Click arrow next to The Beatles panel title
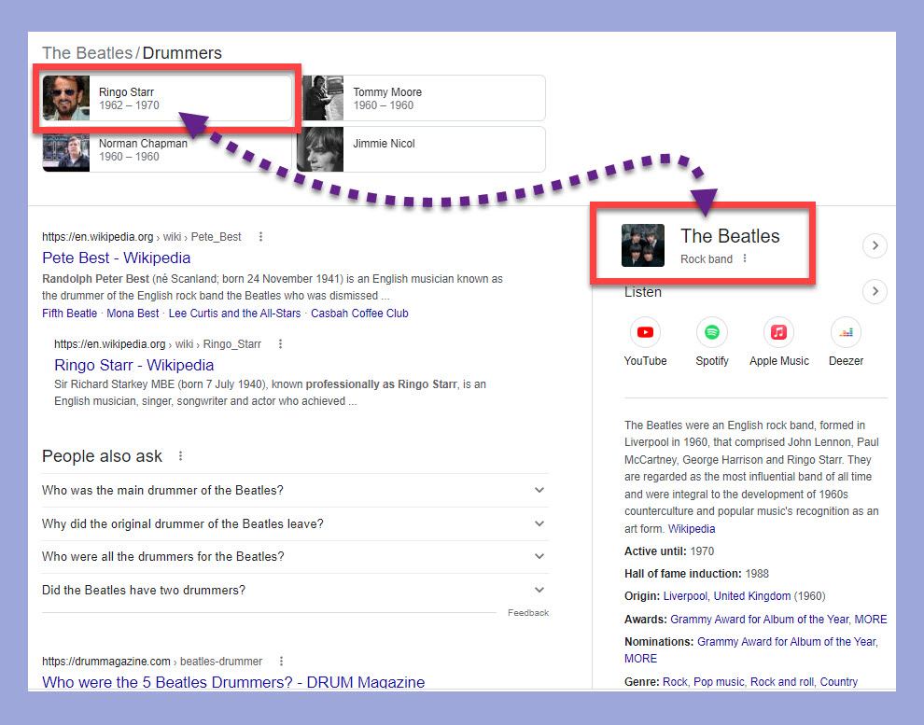924x725 pixels. click(875, 245)
